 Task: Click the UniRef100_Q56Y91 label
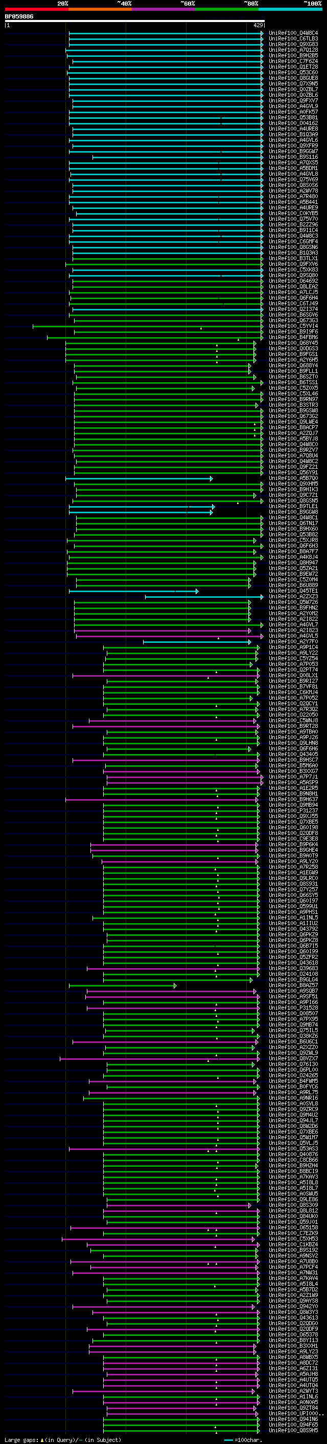(x=293, y=473)
